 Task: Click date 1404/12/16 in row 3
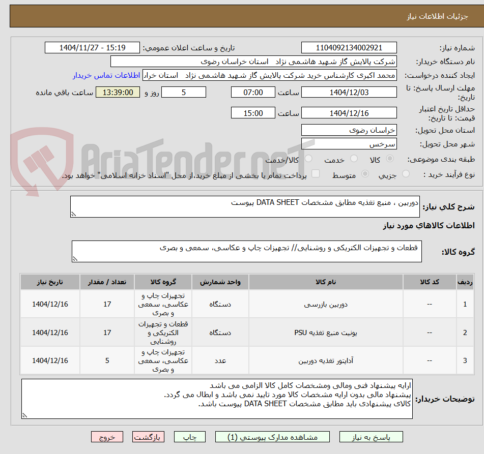pyautogui.click(x=50, y=360)
